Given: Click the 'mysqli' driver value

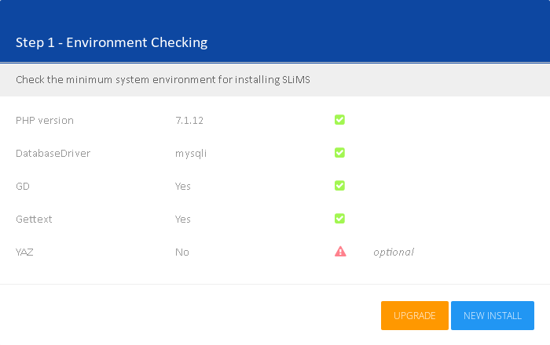Looking at the screenshot, I should (191, 154).
